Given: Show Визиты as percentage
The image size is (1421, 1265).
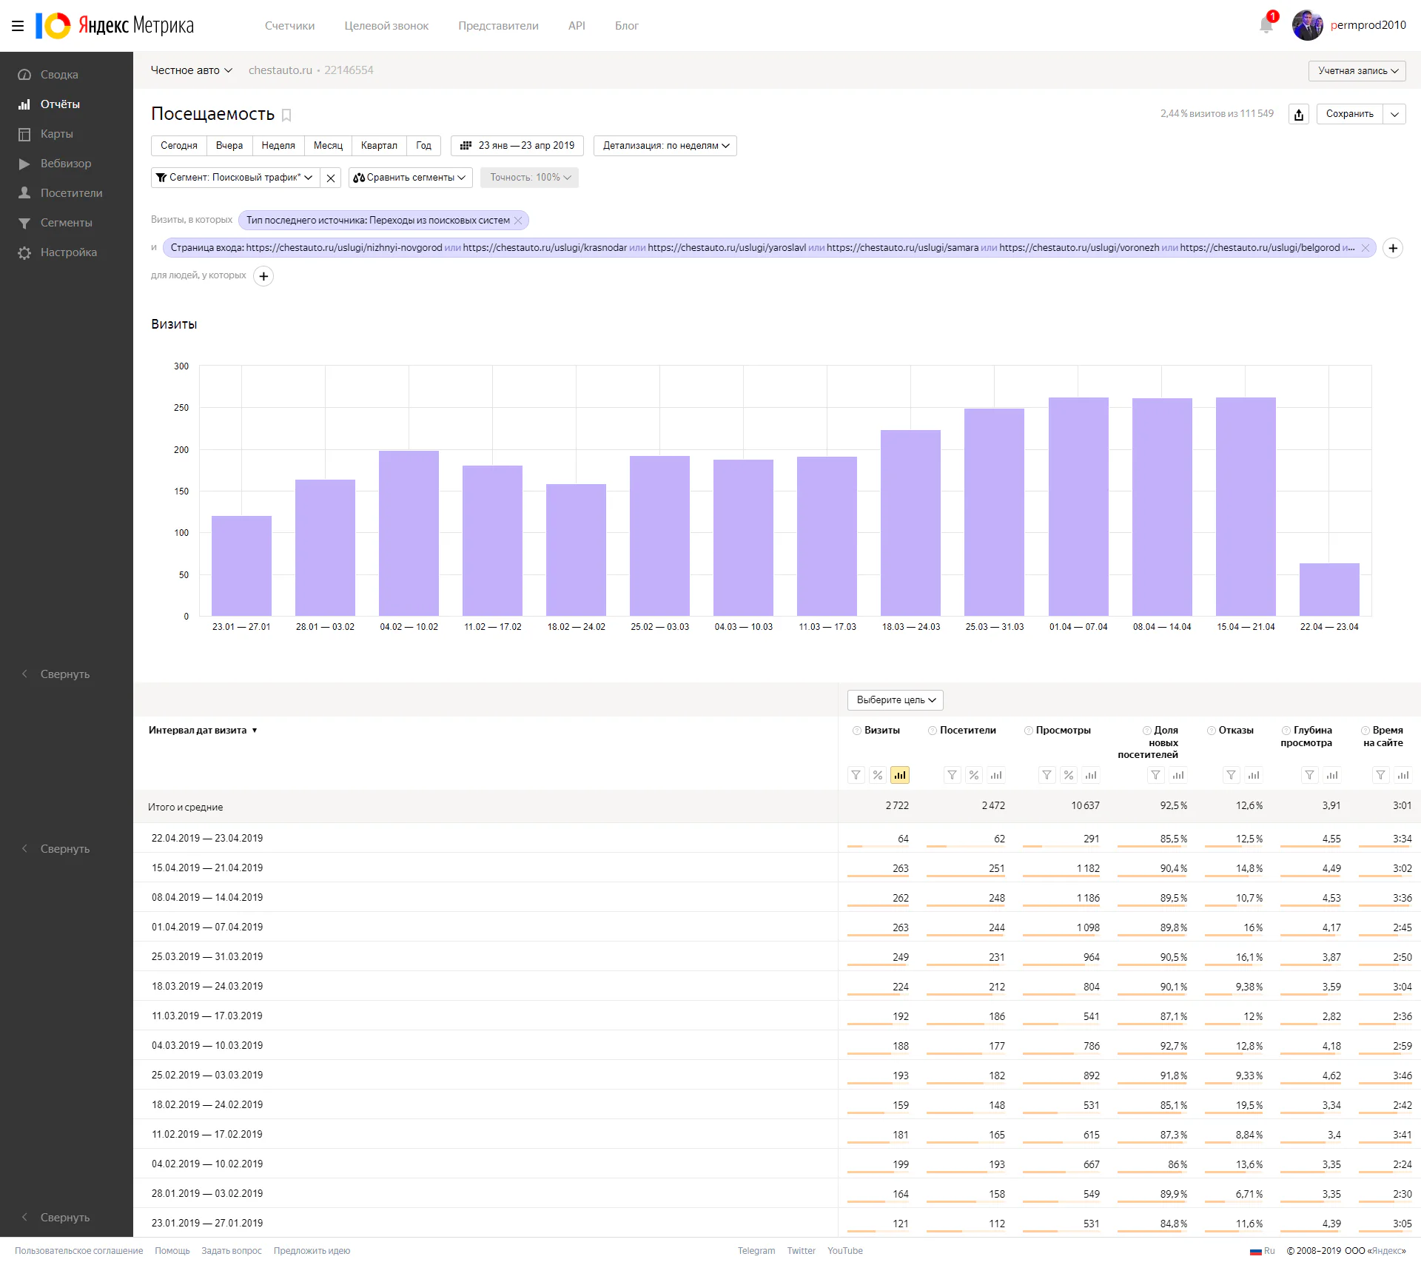Looking at the screenshot, I should pyautogui.click(x=878, y=775).
